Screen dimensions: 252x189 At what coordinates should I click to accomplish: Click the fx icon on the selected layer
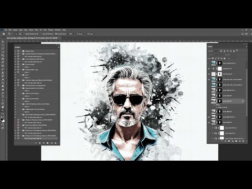click(243, 101)
